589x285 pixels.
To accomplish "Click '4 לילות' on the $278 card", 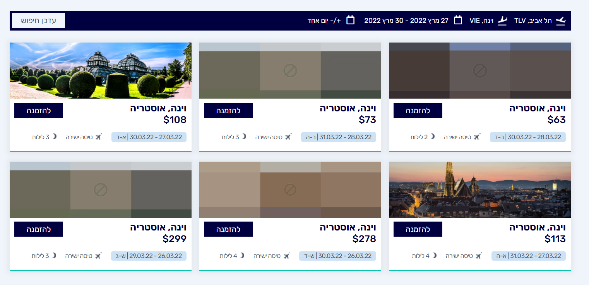I will coord(228,256).
